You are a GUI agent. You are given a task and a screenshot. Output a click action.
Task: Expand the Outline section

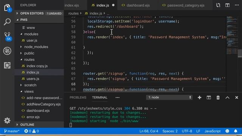tap(39, 125)
